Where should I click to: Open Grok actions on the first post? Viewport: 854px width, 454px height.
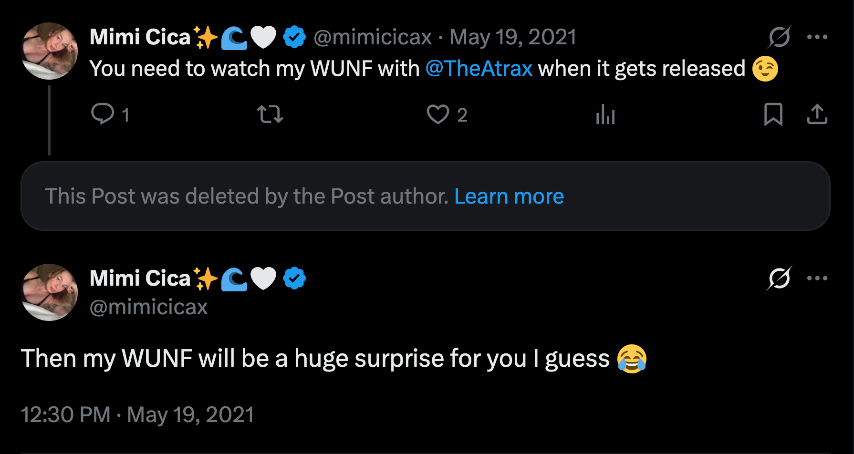[780, 37]
